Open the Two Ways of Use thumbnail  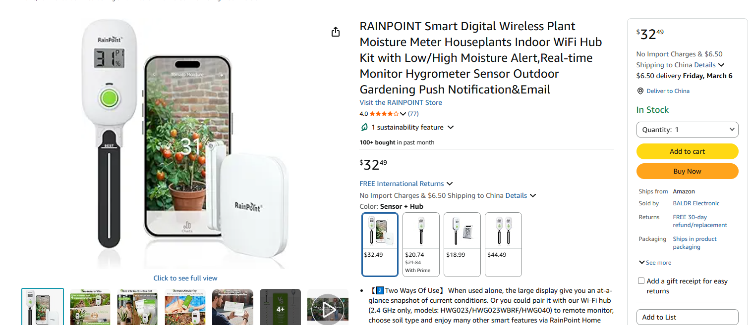(x=90, y=307)
